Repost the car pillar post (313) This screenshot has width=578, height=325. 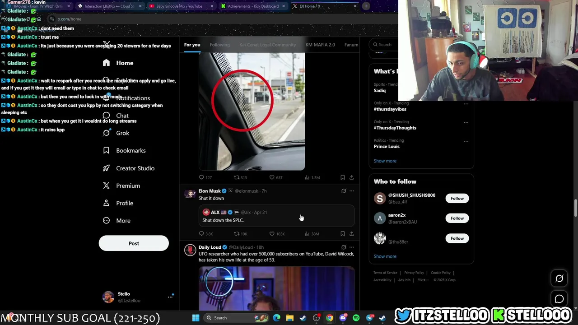click(240, 177)
